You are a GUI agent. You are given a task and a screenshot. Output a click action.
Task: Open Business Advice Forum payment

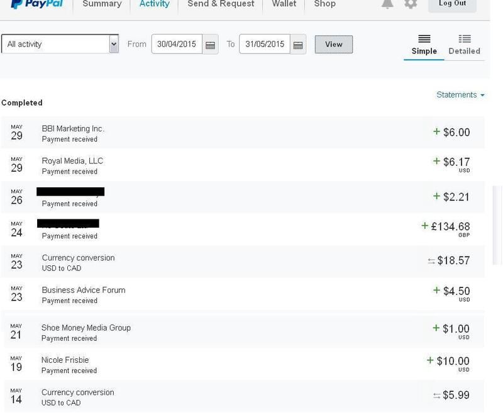tap(84, 290)
